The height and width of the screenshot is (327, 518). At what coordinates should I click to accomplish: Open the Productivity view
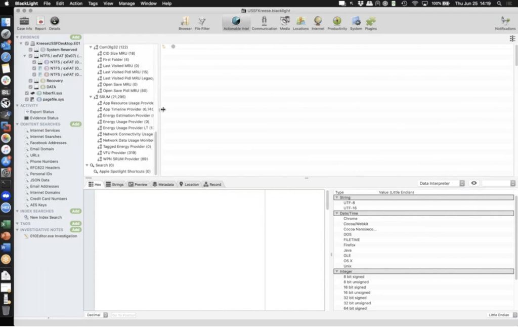point(337,23)
